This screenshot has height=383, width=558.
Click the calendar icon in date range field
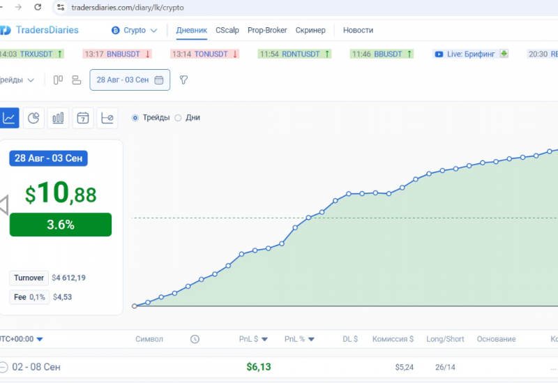point(159,80)
